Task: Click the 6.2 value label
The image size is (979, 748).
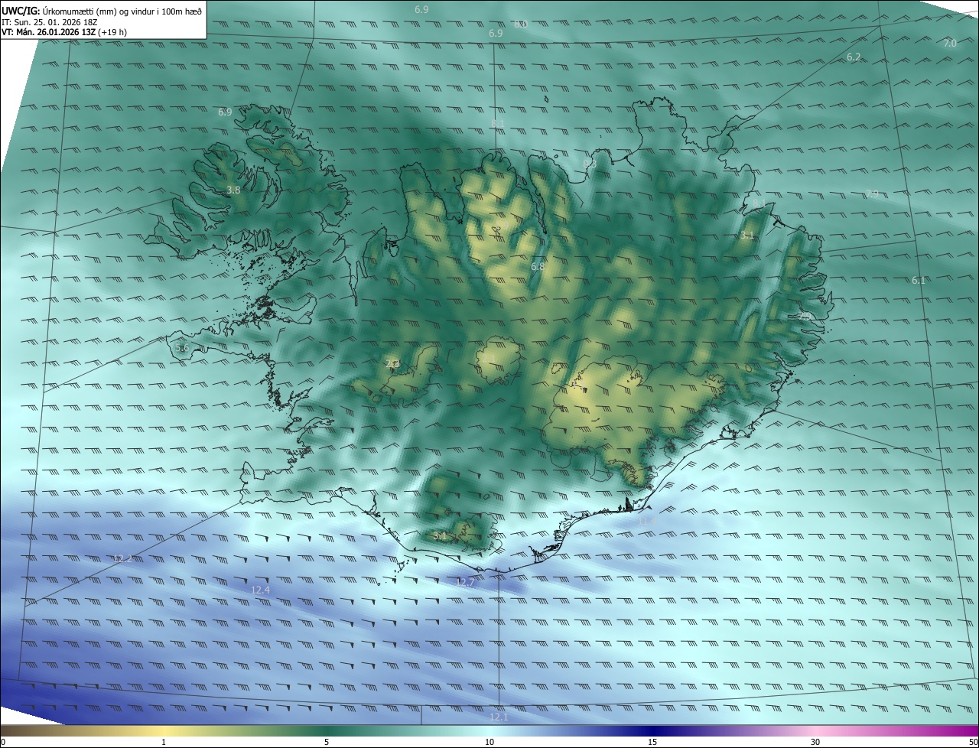Action: [x=854, y=57]
